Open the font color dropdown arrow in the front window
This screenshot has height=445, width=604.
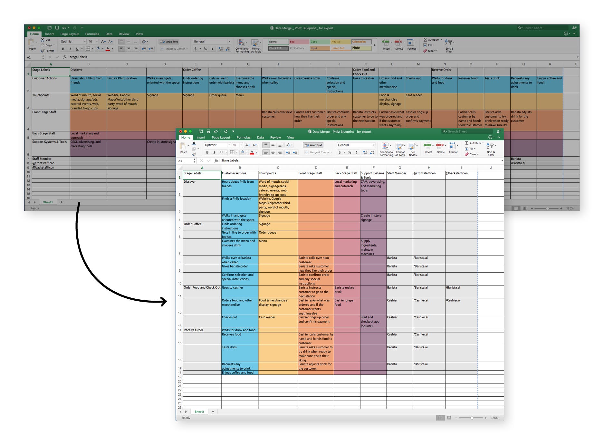pyautogui.click(x=256, y=152)
